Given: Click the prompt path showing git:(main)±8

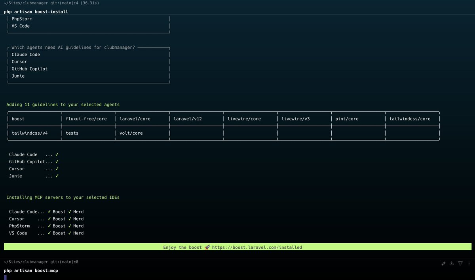Looking at the screenshot, I should tap(40, 262).
